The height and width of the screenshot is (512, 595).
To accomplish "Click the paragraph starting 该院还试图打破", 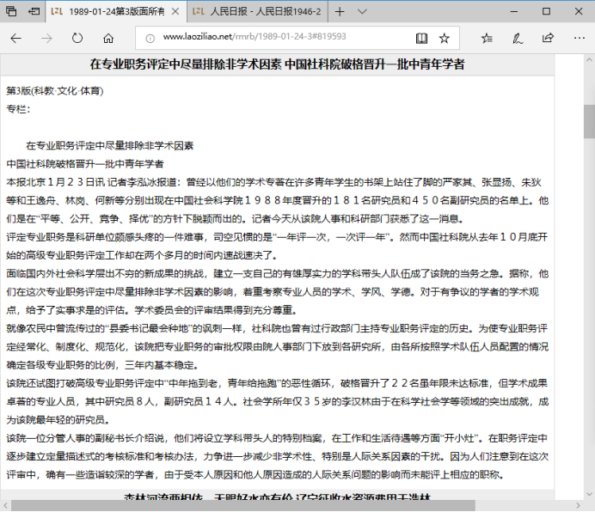I will (278, 401).
